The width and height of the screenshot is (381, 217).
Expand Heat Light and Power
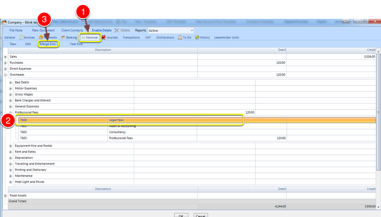10,182
